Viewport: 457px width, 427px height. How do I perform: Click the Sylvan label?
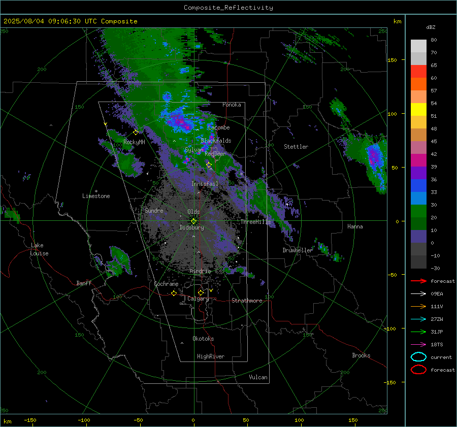tap(194, 150)
